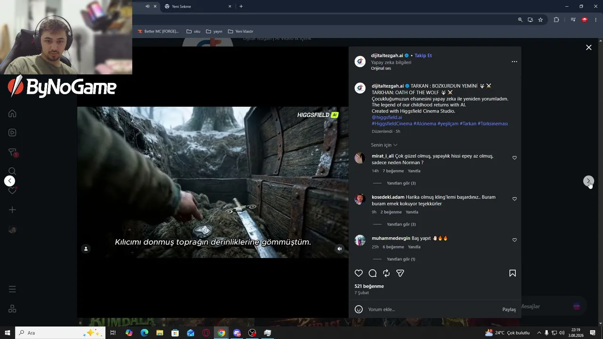
Task: Open profile avatar in the Instagram sidebar
Action: tap(12, 230)
